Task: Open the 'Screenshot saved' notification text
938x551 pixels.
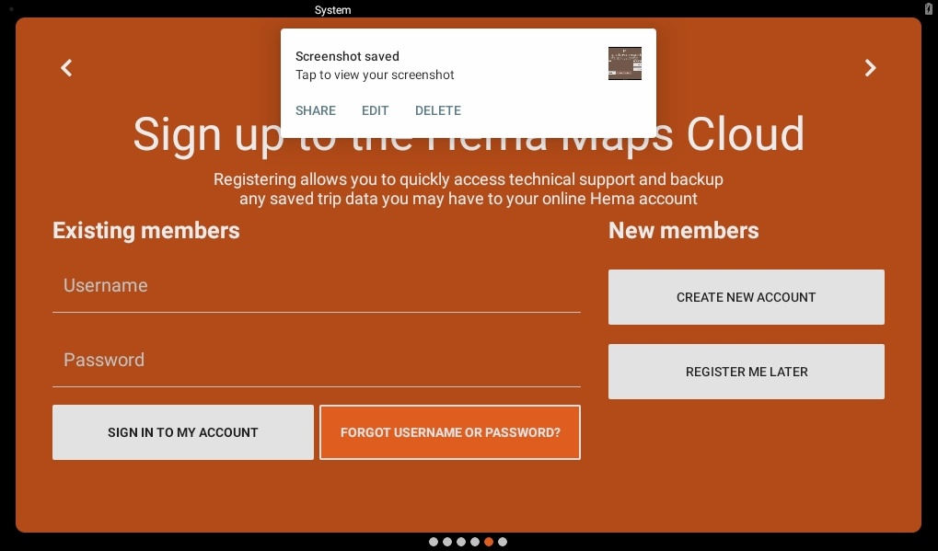Action: 347,56
